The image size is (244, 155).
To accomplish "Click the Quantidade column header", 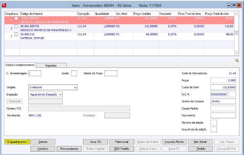I will [x=105, y=14].
